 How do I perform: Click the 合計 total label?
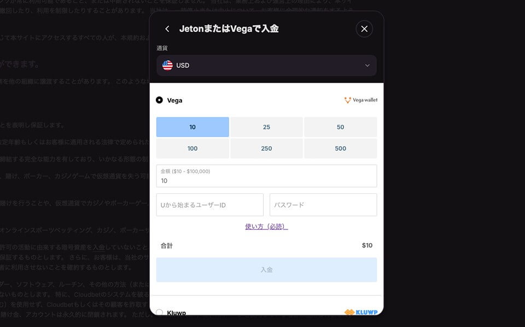click(x=166, y=245)
